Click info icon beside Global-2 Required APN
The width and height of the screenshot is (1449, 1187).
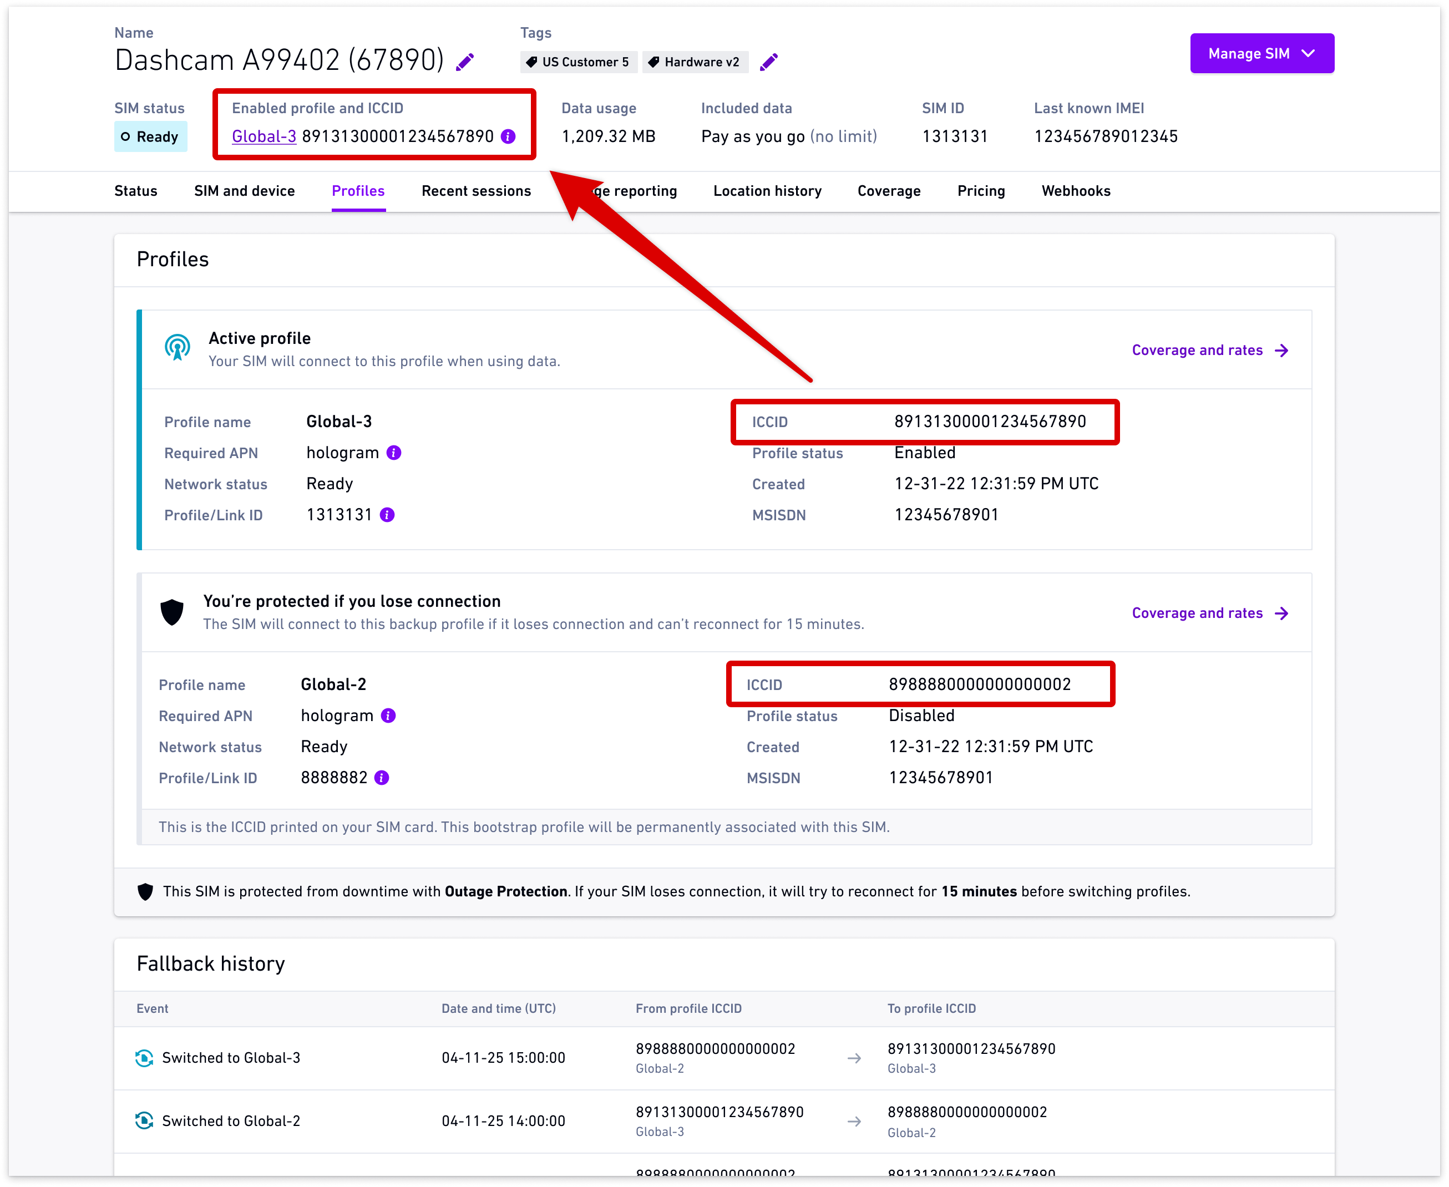tap(388, 716)
